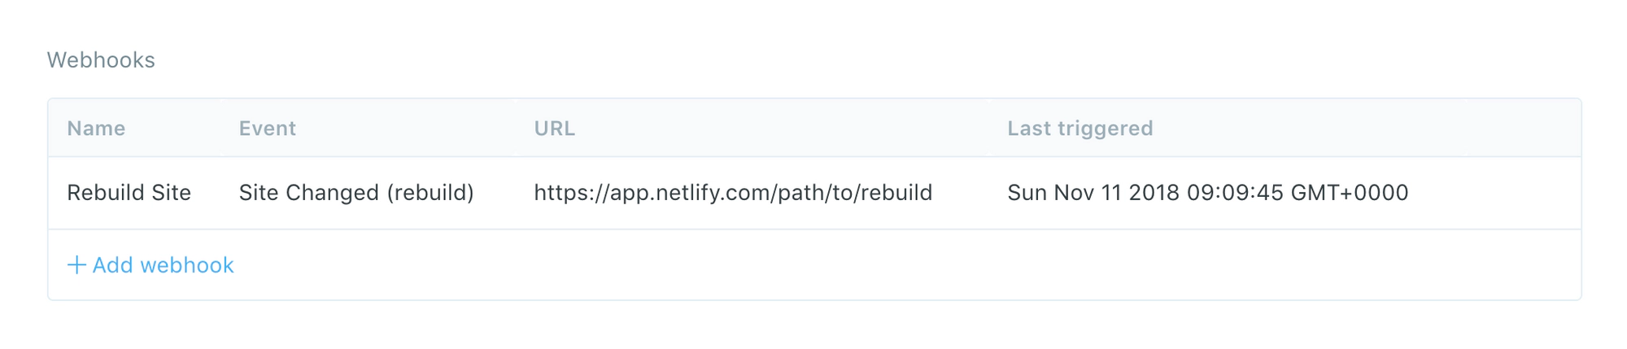Open the app.netlify.com rebuild URL
The image size is (1627, 349).
pos(733,193)
